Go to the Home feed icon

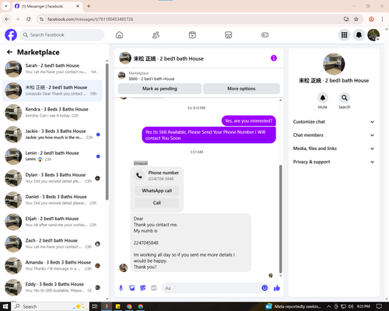119,35
